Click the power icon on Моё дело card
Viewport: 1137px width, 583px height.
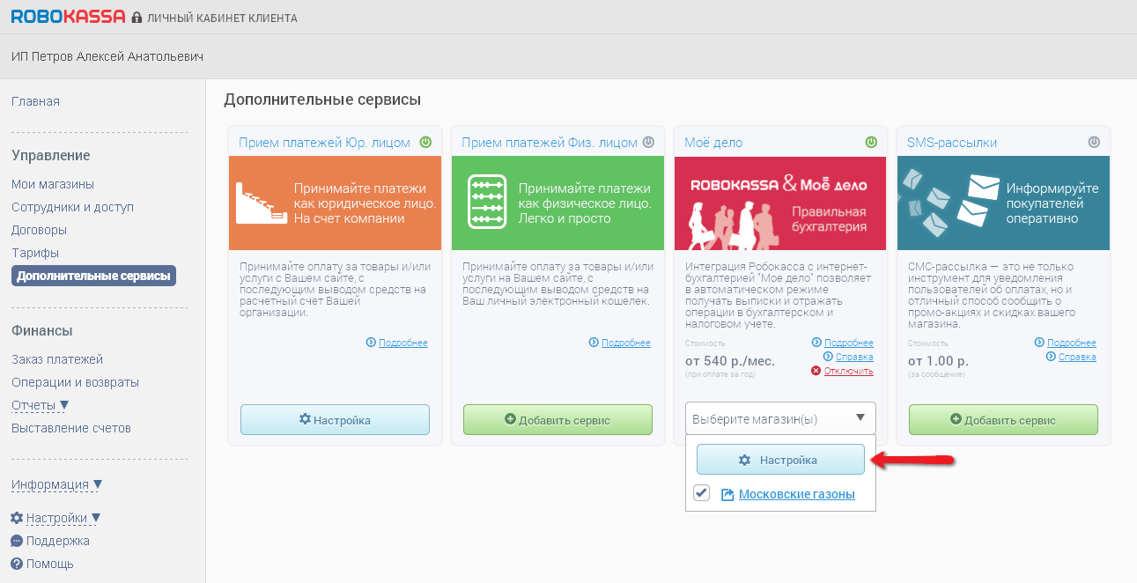(871, 142)
